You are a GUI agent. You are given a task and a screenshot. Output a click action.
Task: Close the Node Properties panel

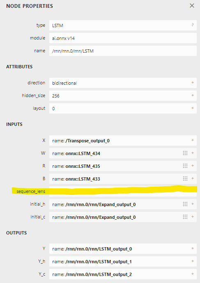click(x=192, y=6)
